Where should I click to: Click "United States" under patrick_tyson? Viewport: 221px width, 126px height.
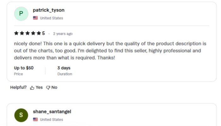[x=51, y=18]
